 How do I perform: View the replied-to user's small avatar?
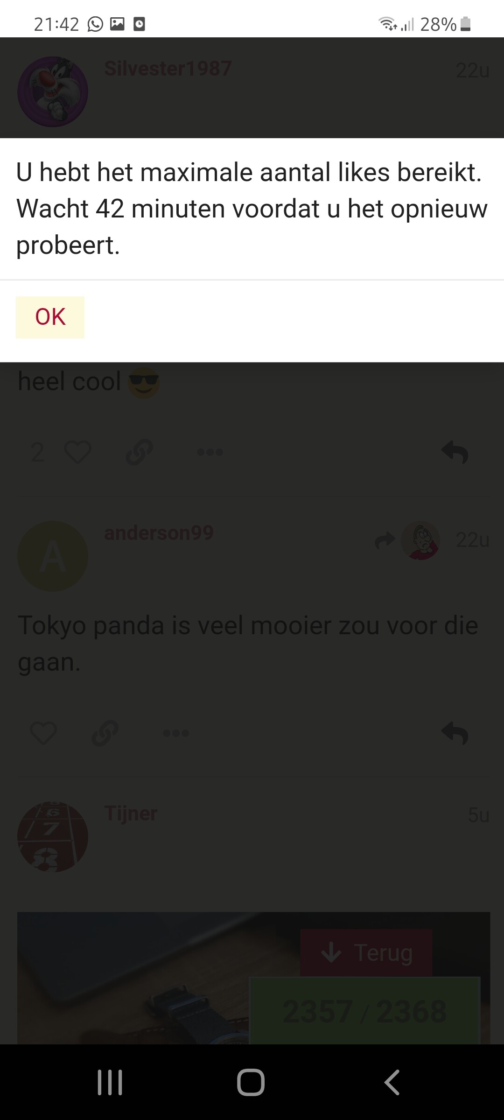(x=420, y=540)
